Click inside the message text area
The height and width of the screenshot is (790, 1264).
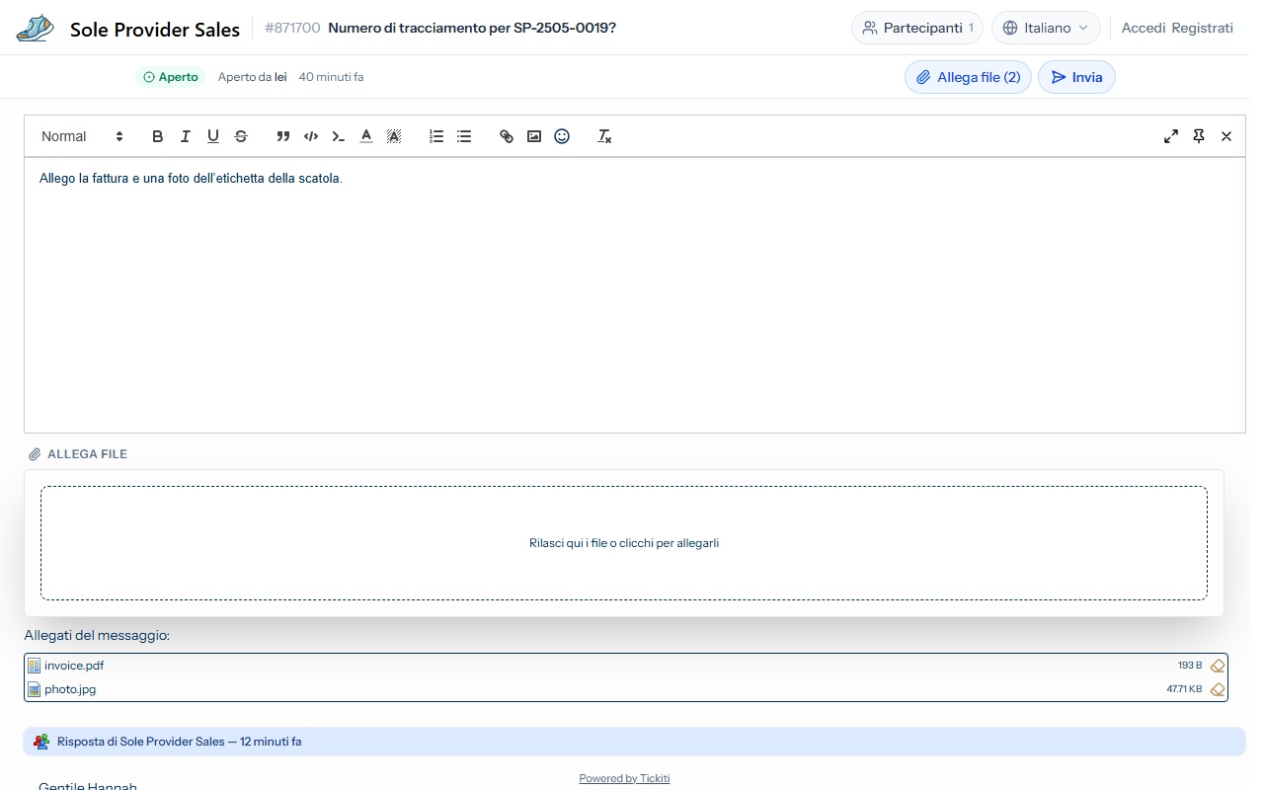635,295
